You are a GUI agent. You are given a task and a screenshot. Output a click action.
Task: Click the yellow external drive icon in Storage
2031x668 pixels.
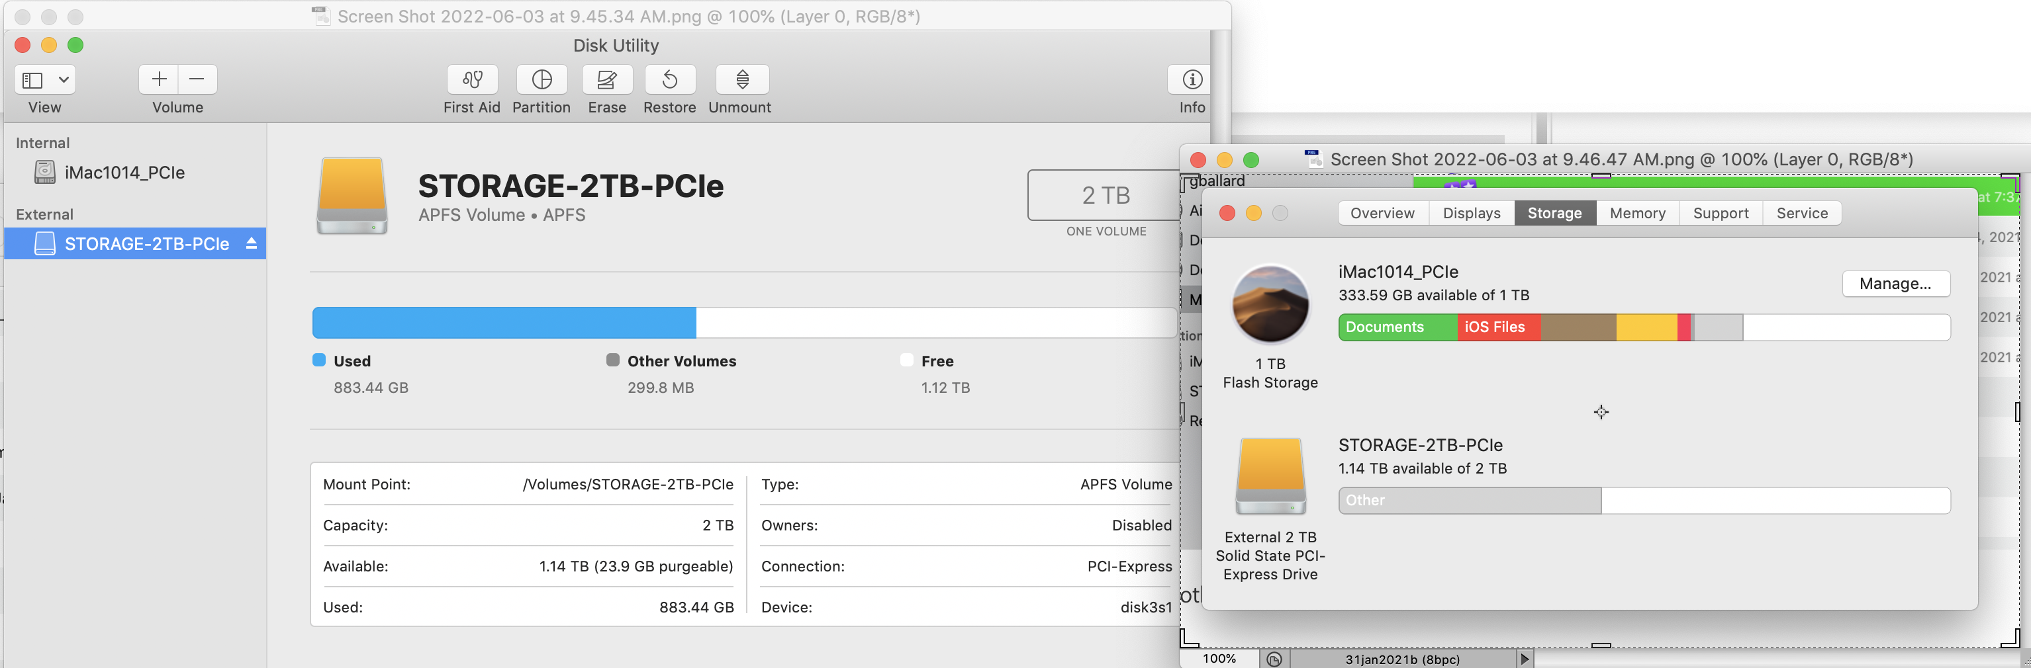click(1270, 477)
